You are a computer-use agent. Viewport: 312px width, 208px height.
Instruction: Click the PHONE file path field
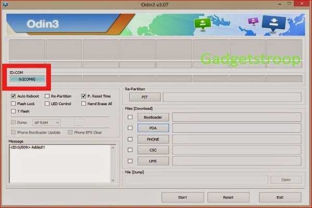[x=237, y=139]
